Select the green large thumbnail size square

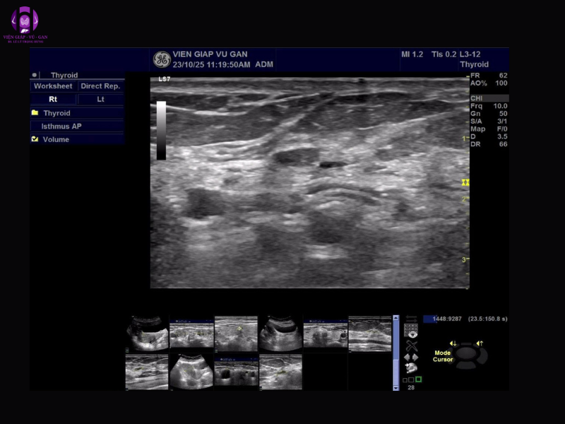coord(418,379)
